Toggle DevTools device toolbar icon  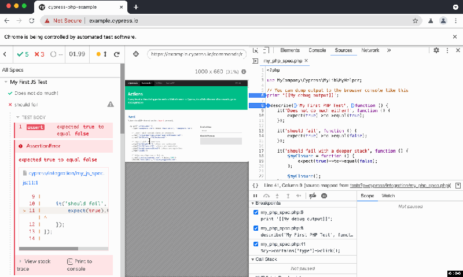click(x=266, y=50)
